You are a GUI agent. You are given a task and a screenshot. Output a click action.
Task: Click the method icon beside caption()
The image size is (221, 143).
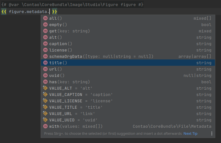(45, 44)
